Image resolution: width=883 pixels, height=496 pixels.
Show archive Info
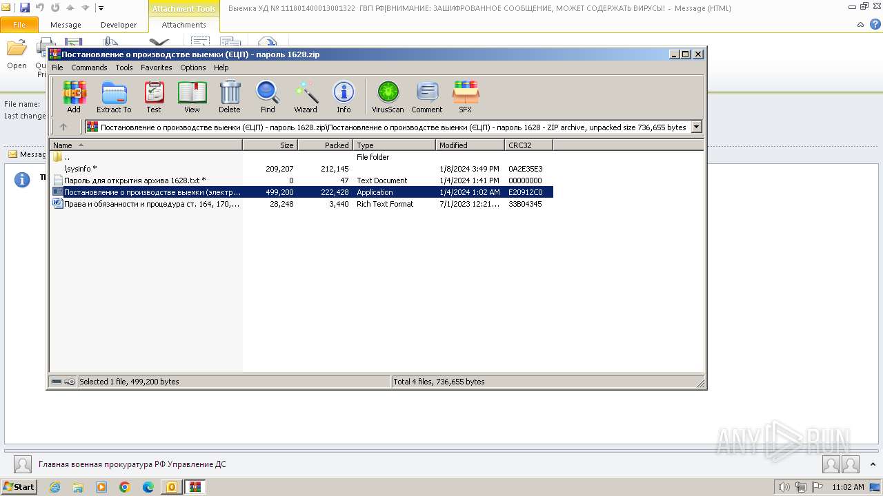pyautogui.click(x=344, y=96)
